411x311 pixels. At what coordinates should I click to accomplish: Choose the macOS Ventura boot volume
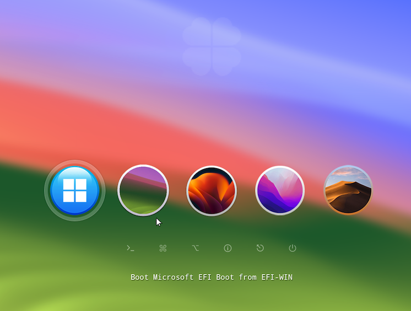click(212, 191)
